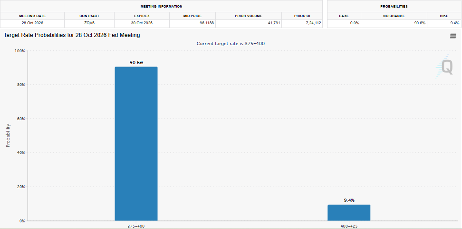This screenshot has width=462, height=229.
Task: Select the 7,24,112 prior OI value
Action: [314, 23]
